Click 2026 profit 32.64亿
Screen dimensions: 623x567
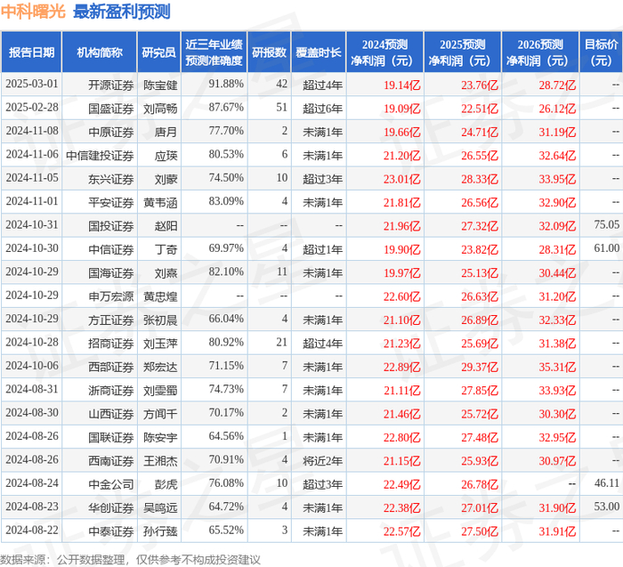(557, 156)
